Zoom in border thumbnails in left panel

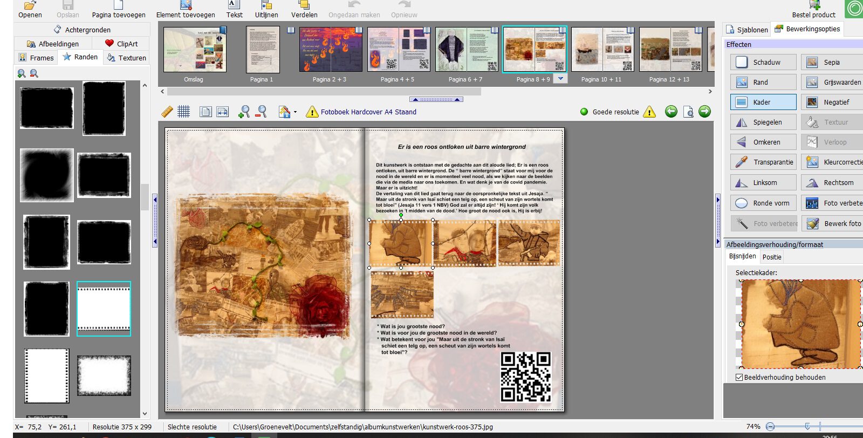(x=22, y=73)
